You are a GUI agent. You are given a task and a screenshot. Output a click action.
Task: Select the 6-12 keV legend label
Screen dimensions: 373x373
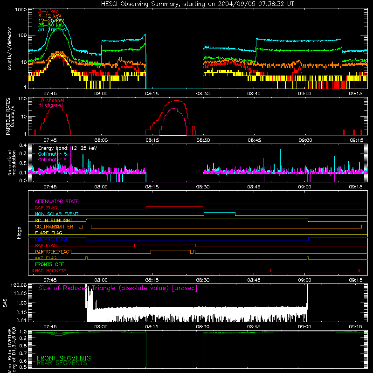coord(50,16)
